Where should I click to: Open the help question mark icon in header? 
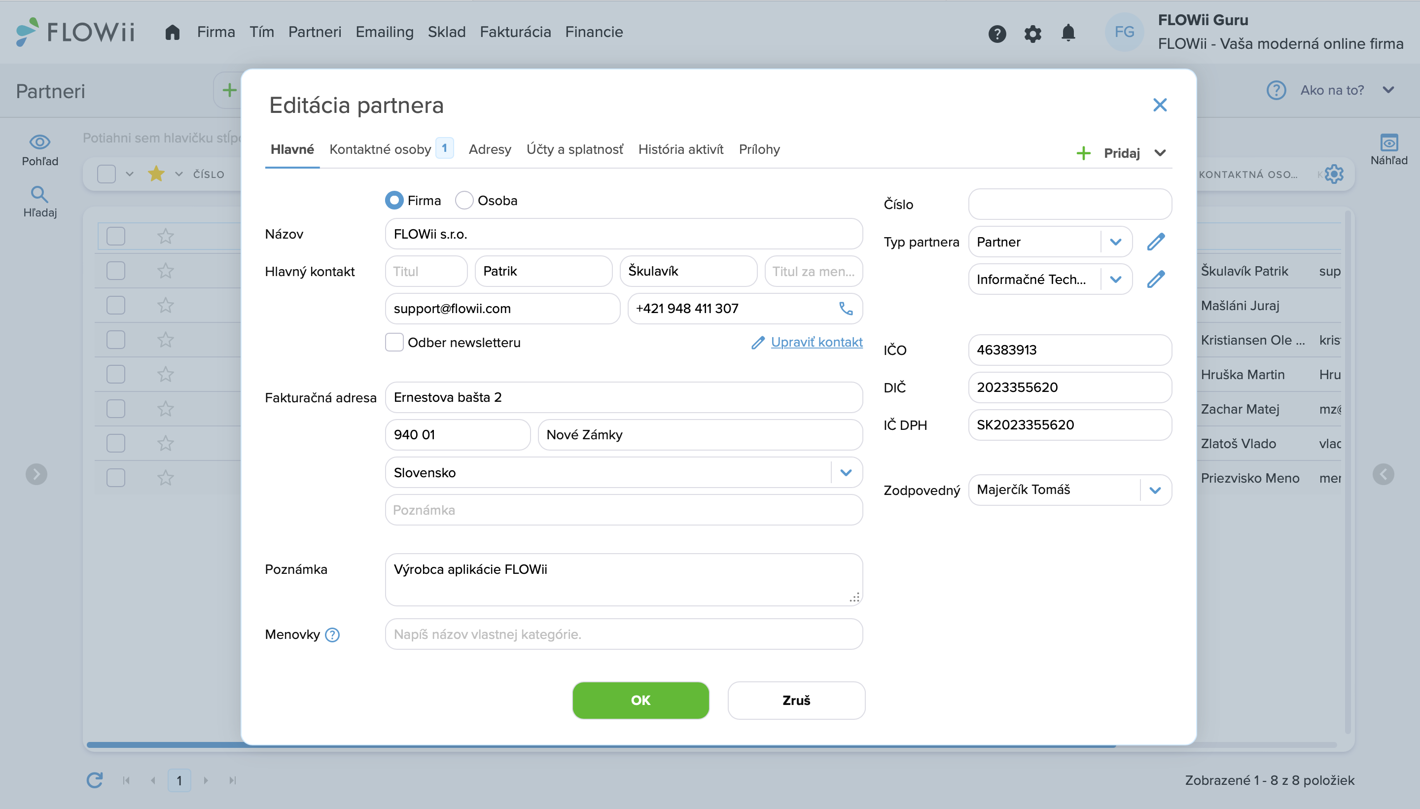pyautogui.click(x=997, y=34)
